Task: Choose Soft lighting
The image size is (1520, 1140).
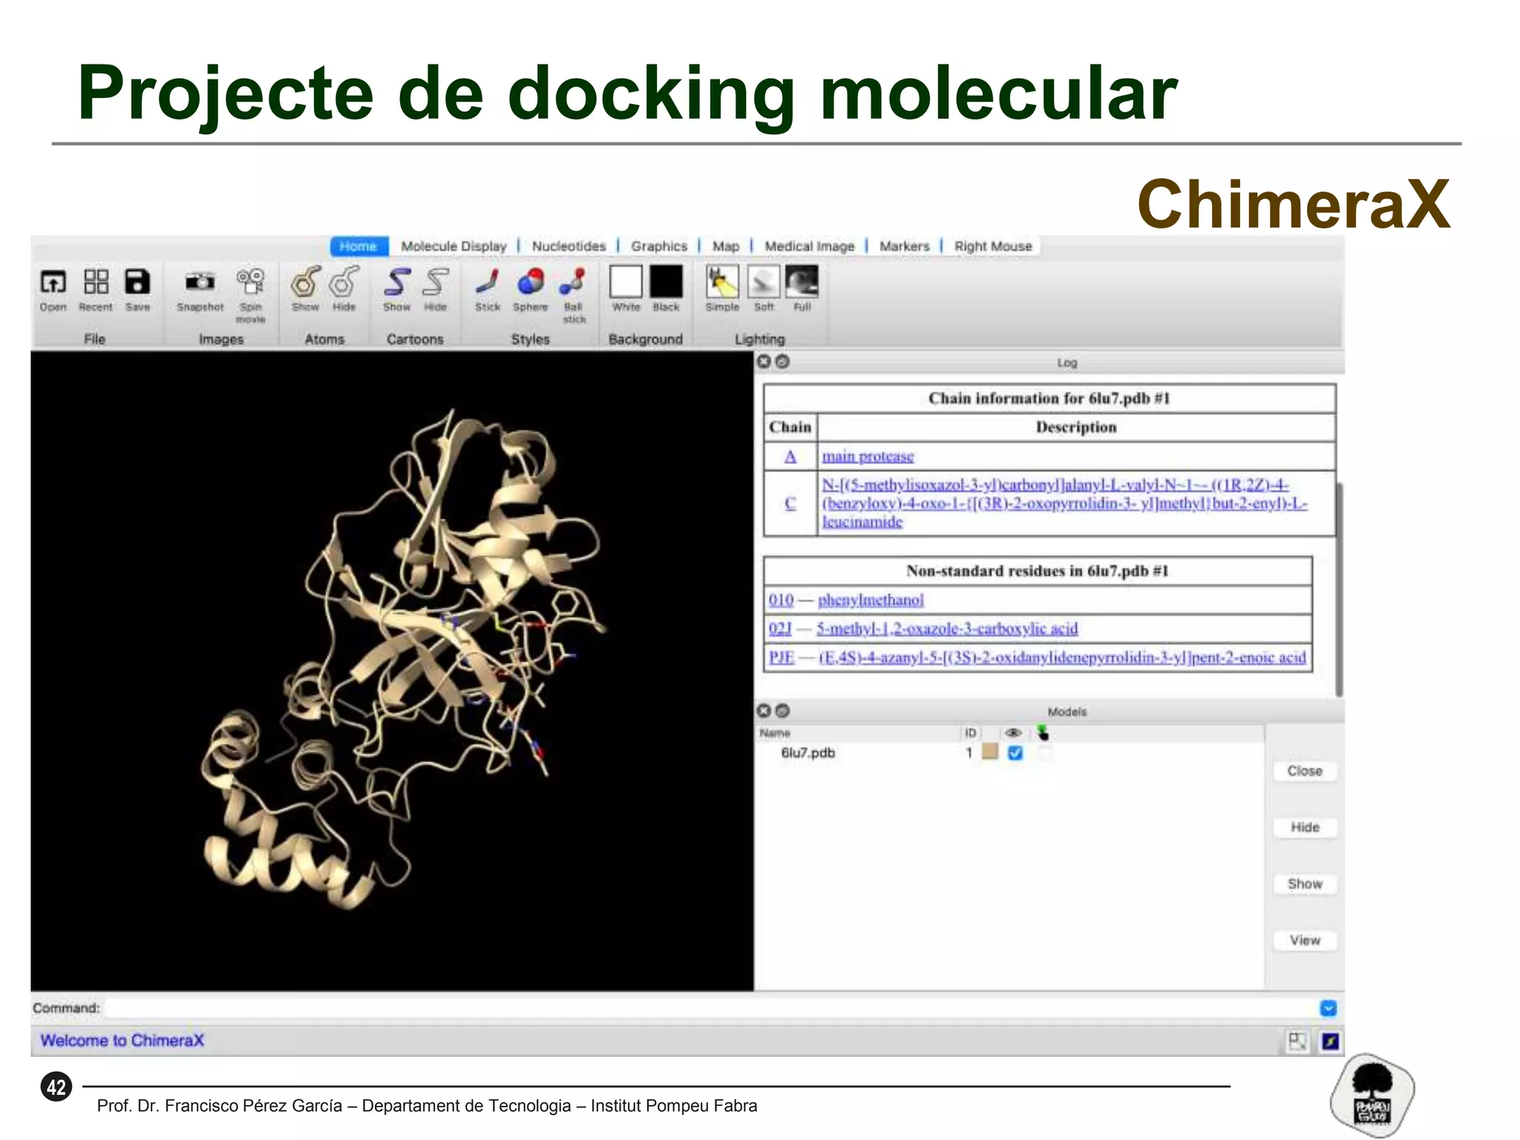Action: pyautogui.click(x=764, y=289)
